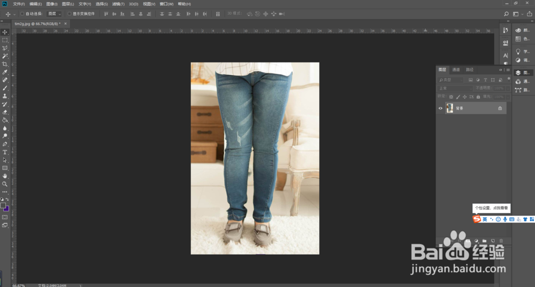This screenshot has width=535, height=287.
Task: Open the 编辑(E) menu
Action: pyautogui.click(x=35, y=4)
